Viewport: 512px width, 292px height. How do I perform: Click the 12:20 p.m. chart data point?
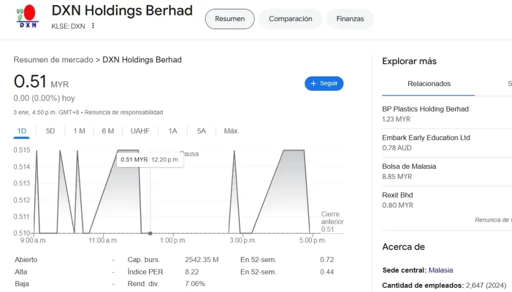pos(150,233)
